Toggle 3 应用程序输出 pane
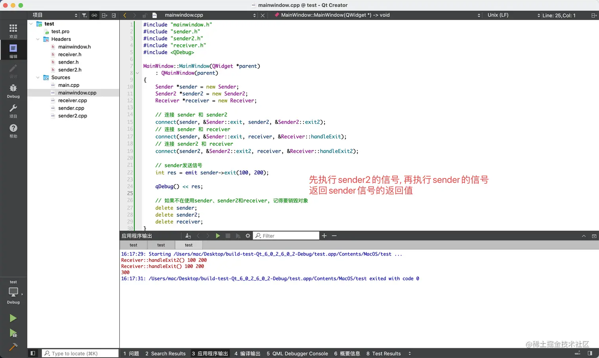Image resolution: width=599 pixels, height=358 pixels. 210,353
